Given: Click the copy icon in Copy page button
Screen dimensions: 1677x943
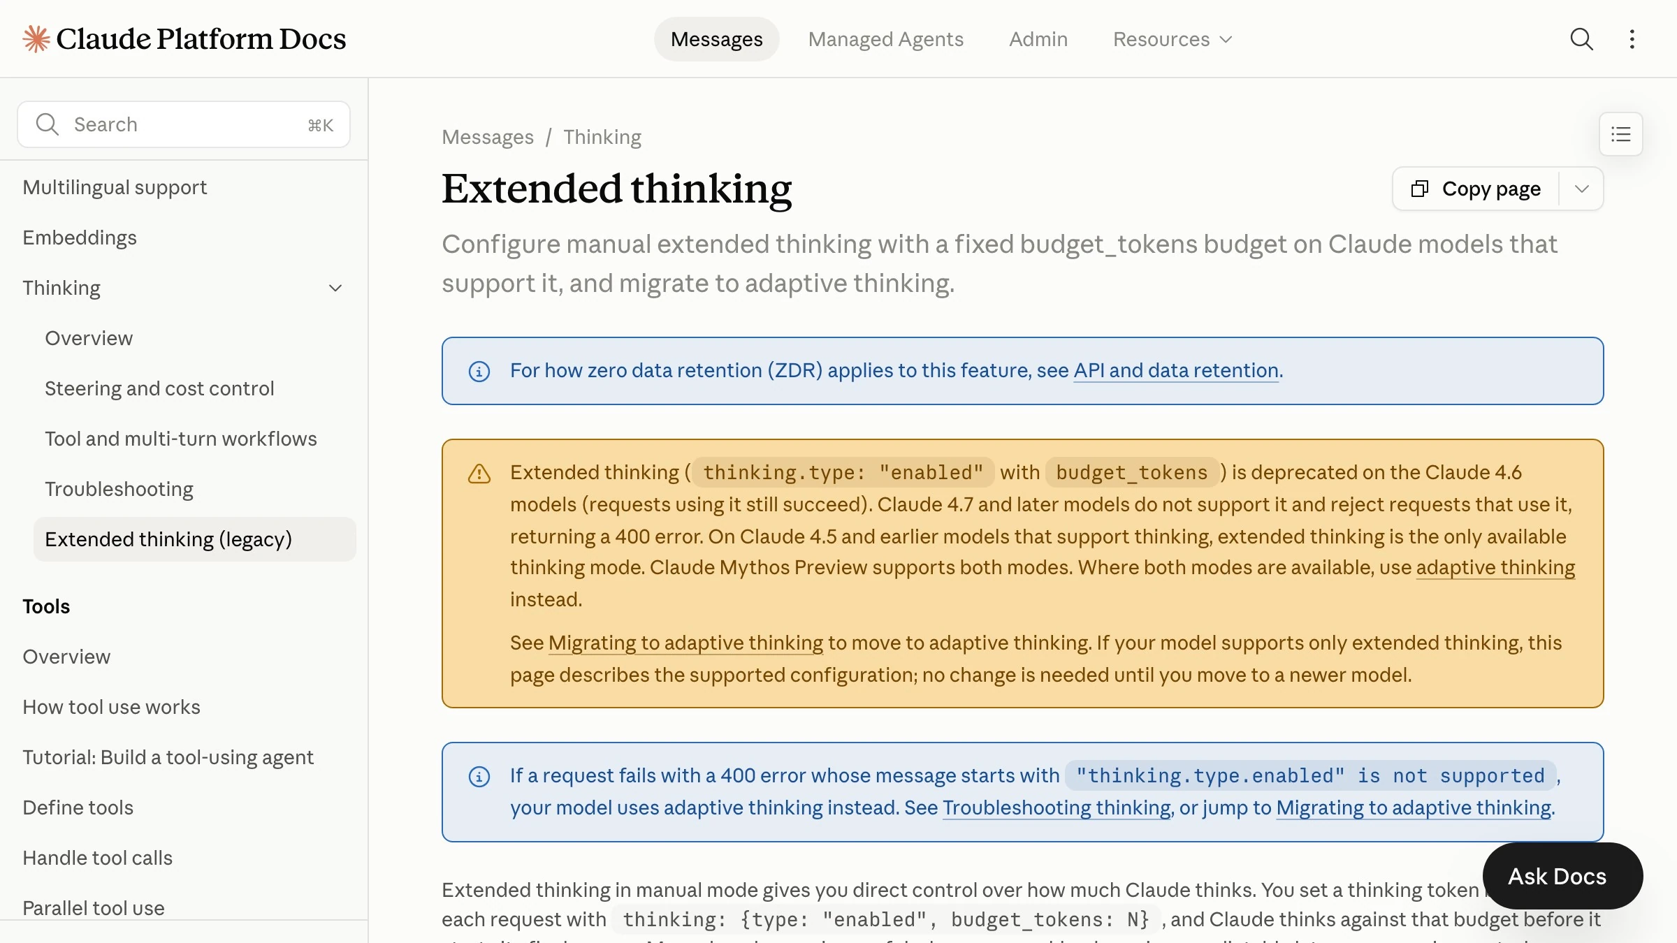Looking at the screenshot, I should 1420,189.
